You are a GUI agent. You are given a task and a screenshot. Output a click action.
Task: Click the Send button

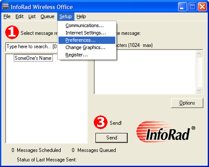(x=111, y=138)
